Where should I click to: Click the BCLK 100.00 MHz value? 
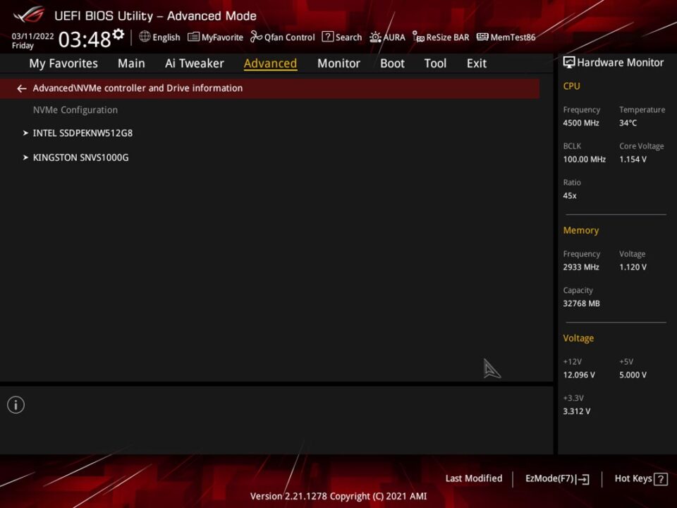click(584, 159)
